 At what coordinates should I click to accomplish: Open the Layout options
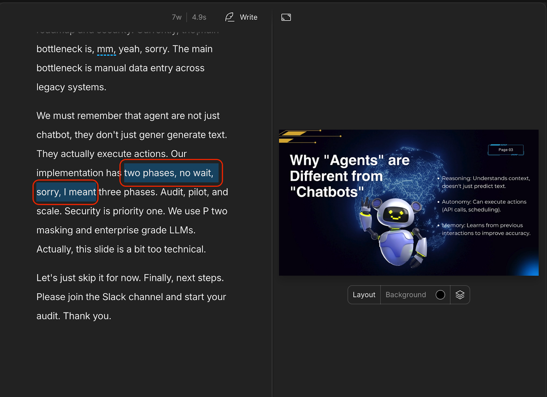[x=364, y=295]
